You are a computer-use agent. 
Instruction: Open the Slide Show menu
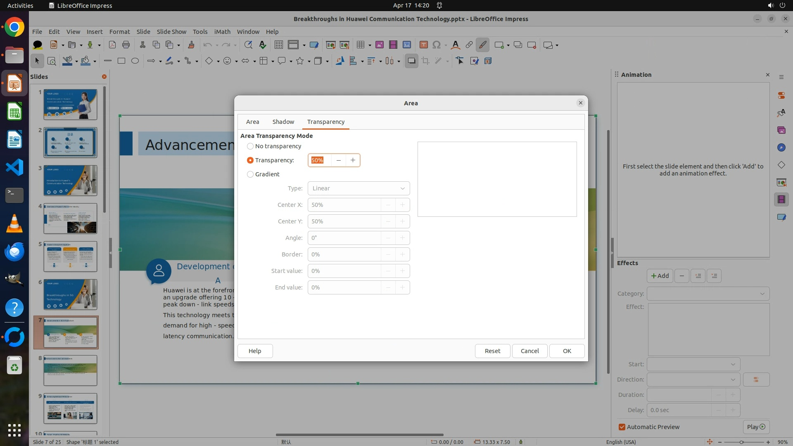[x=171, y=31]
